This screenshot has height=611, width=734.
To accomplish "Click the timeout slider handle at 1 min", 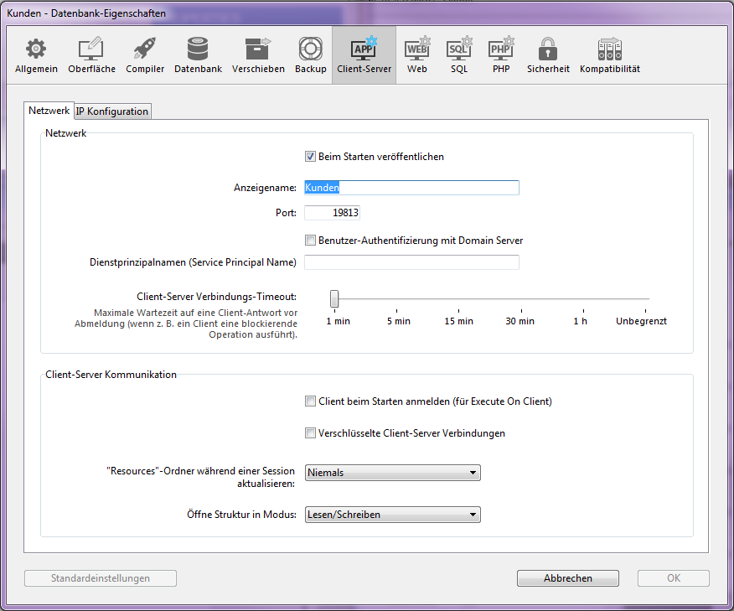I will pyautogui.click(x=334, y=298).
